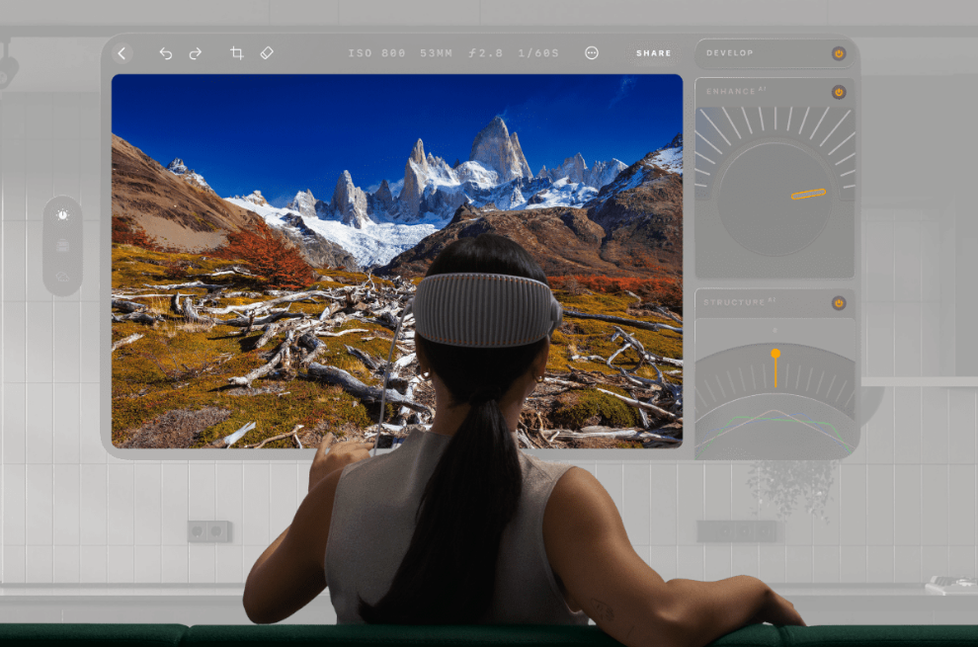Select the Crop tool

click(x=237, y=53)
